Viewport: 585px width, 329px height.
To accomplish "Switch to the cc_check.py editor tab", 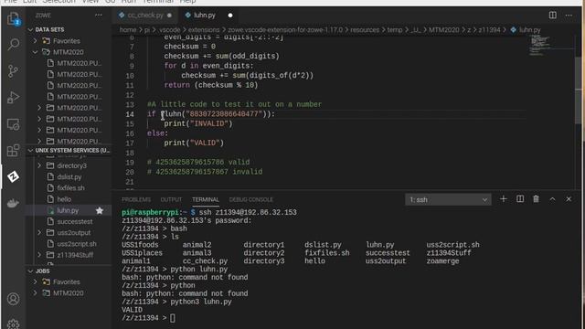I will [x=144, y=16].
